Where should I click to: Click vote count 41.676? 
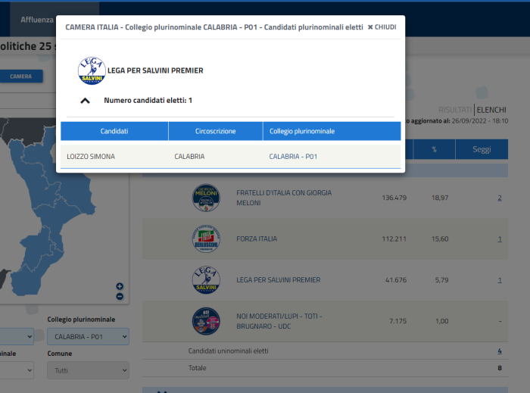396,280
